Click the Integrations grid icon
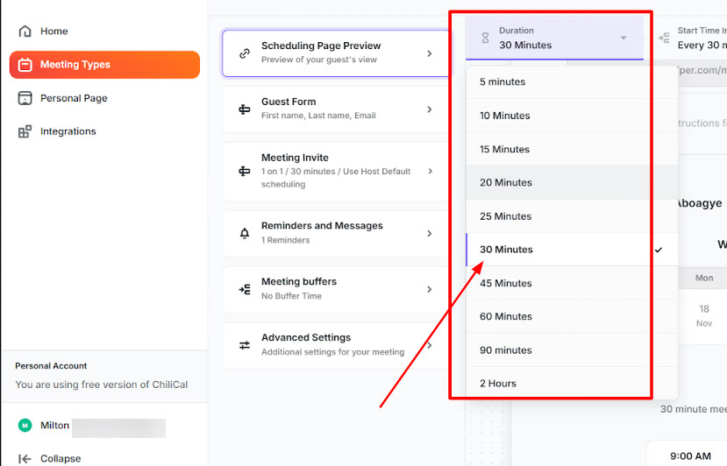Viewport: 727px width, 466px height. 25,131
